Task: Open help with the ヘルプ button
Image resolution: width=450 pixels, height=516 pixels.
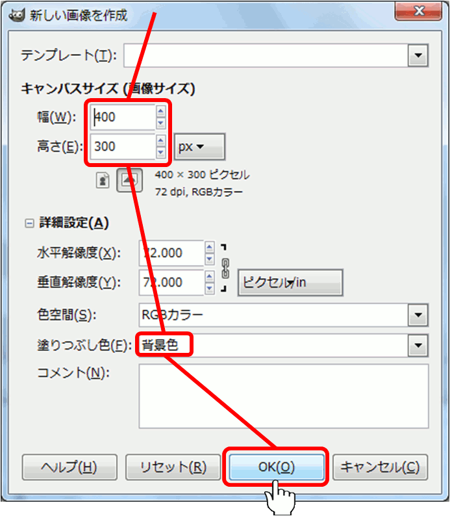Action: pos(69,467)
